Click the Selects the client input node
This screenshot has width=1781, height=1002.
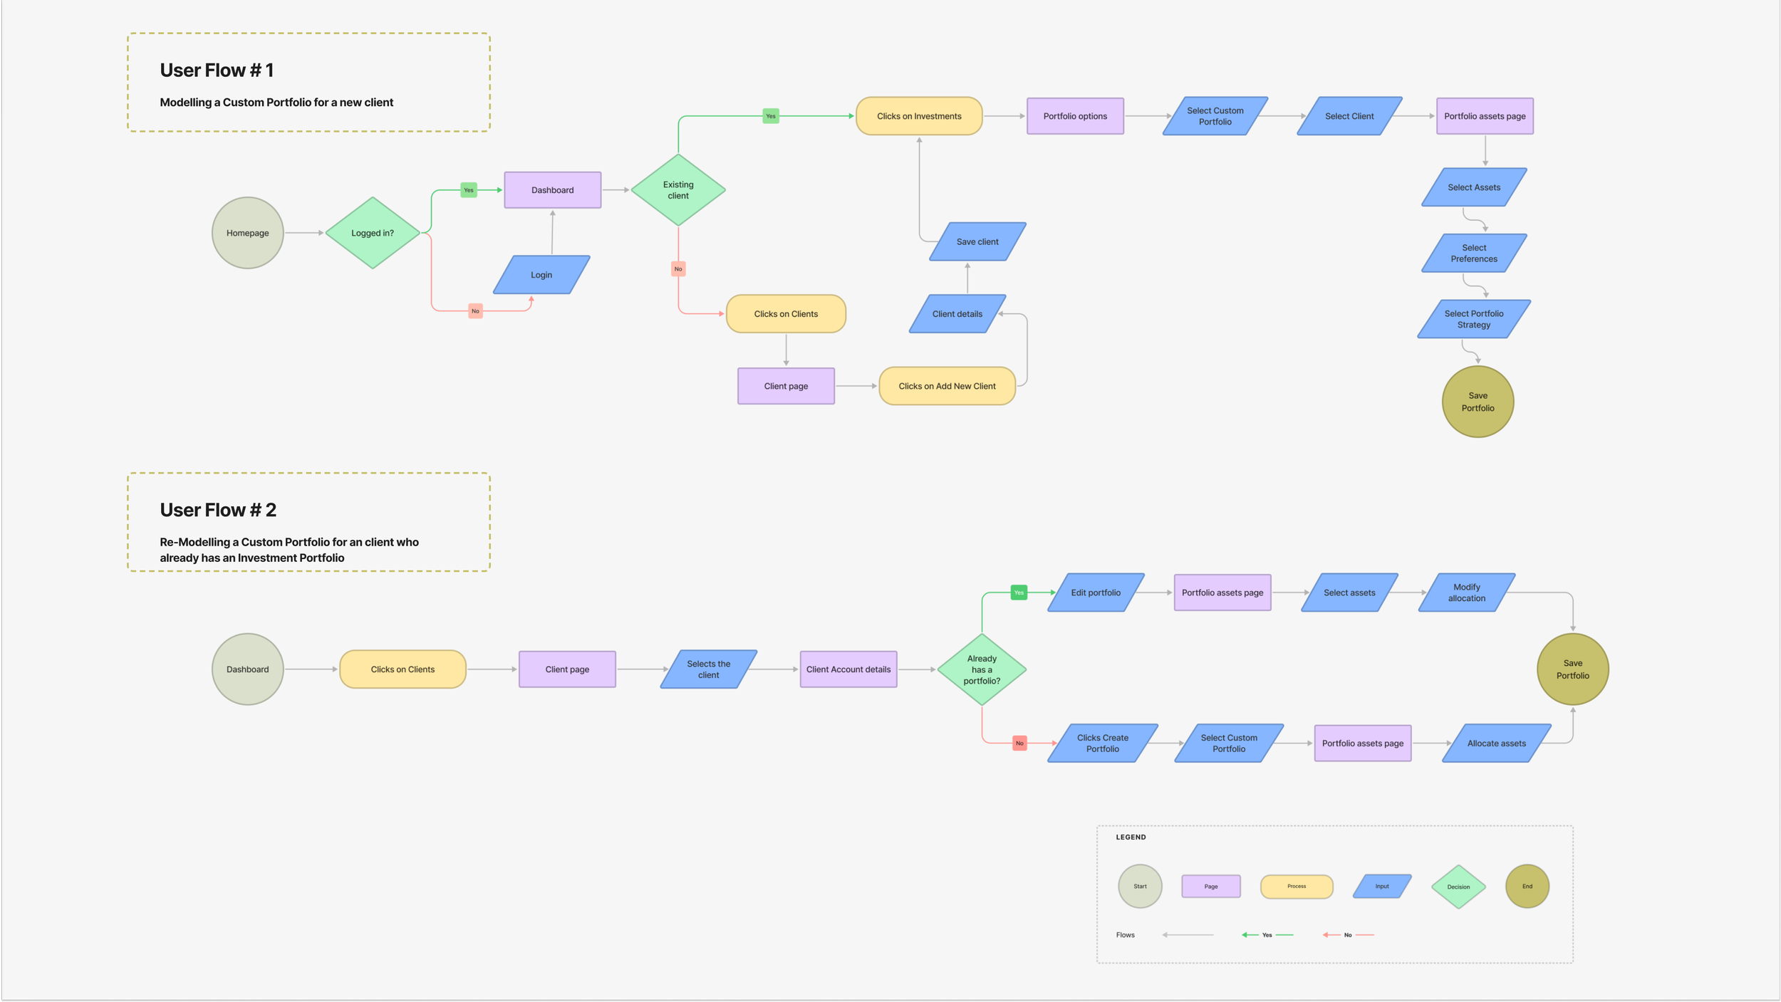[x=708, y=669]
